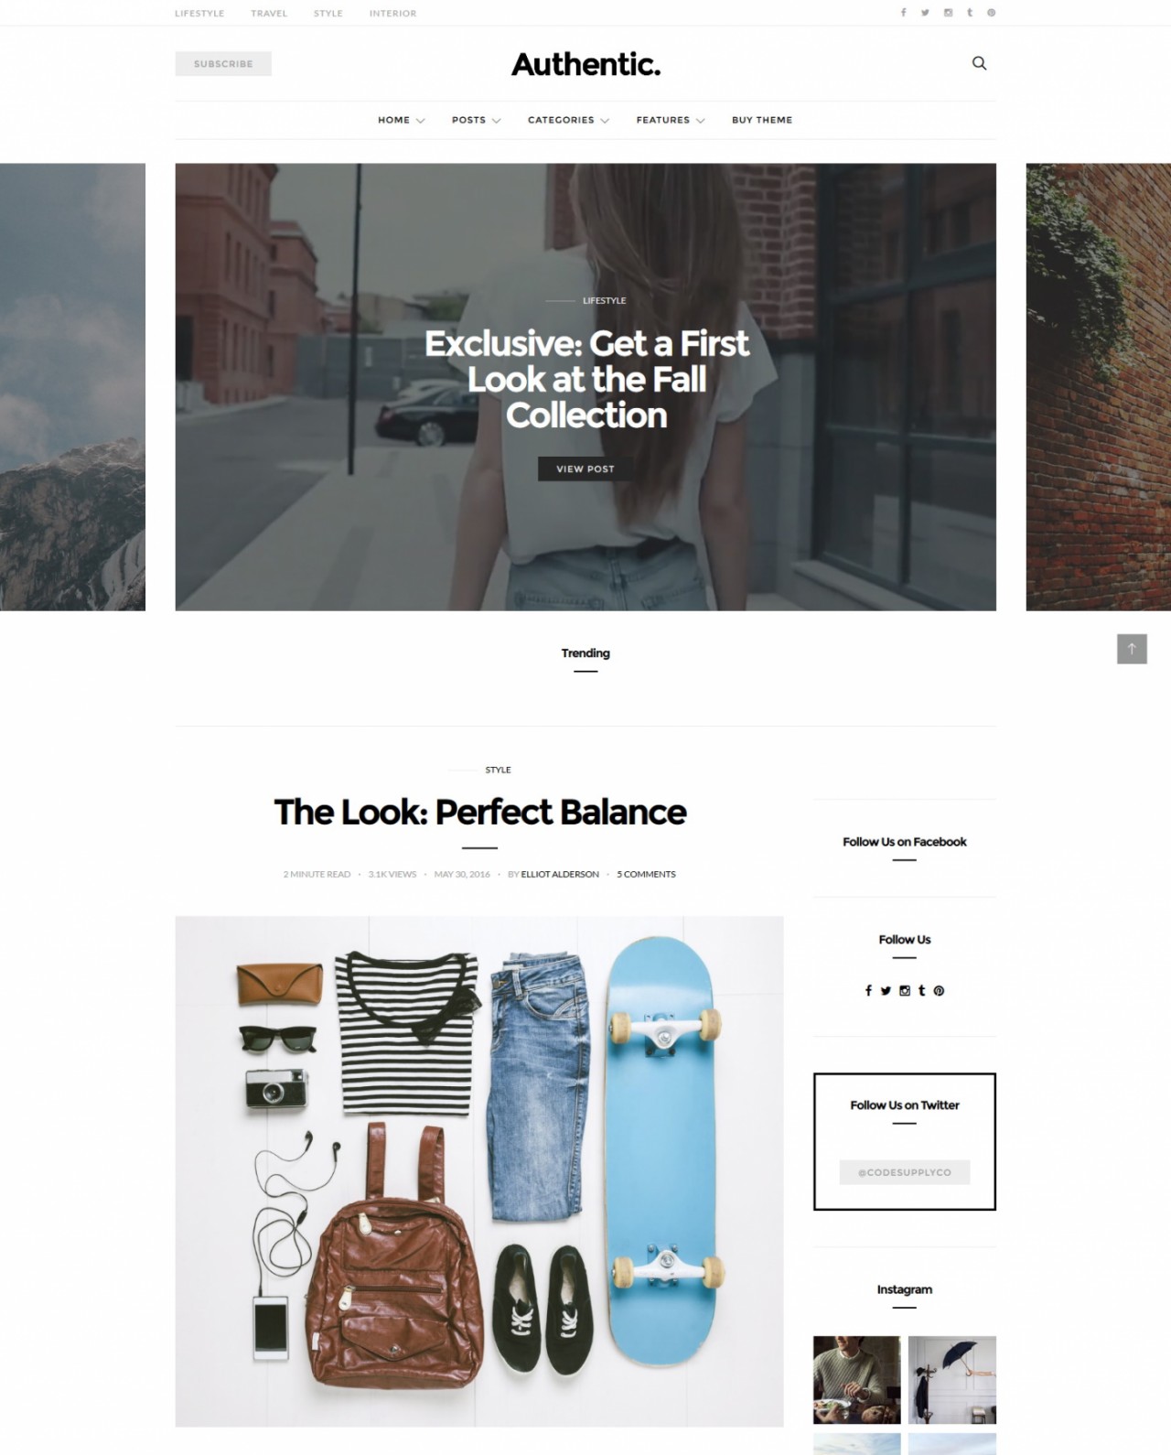Click Tumblr icon under Follow Us widget
1171x1455 pixels.
[921, 990]
